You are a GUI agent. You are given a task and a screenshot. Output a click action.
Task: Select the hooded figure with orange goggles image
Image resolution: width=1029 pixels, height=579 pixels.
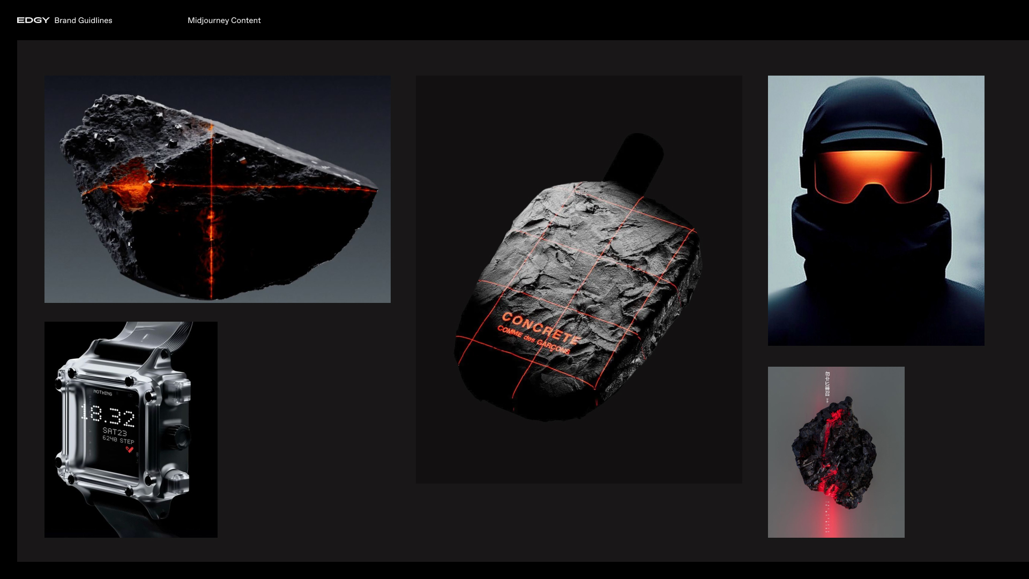[876, 211]
